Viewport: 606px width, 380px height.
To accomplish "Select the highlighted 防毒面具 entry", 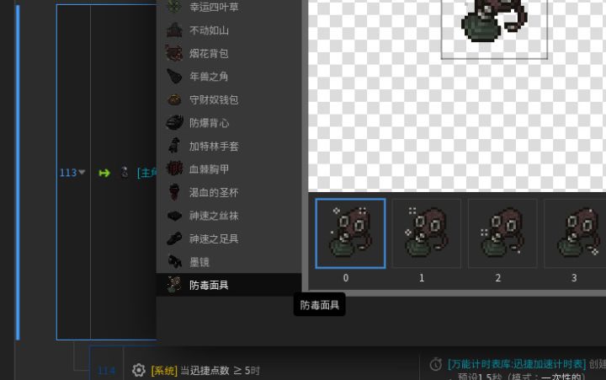I will [x=229, y=285].
